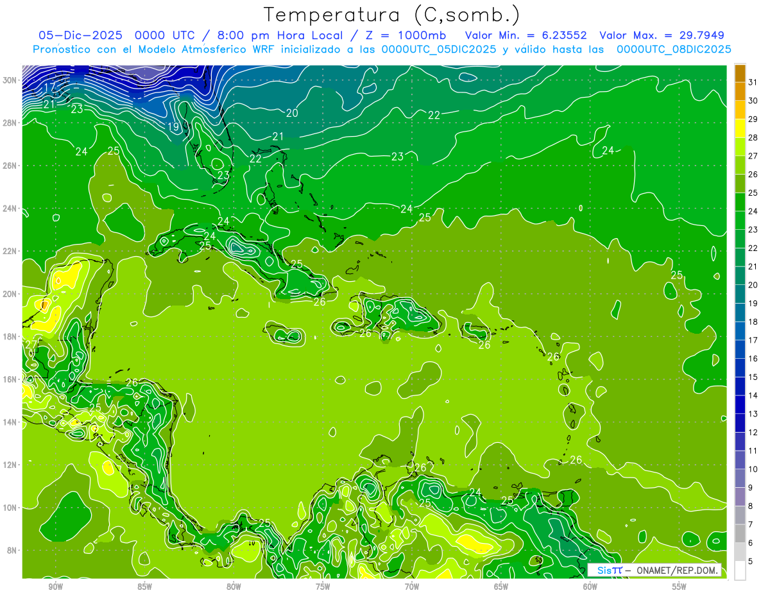Click the '55W' longitude axis label
The height and width of the screenshot is (595, 770).
[x=680, y=587]
